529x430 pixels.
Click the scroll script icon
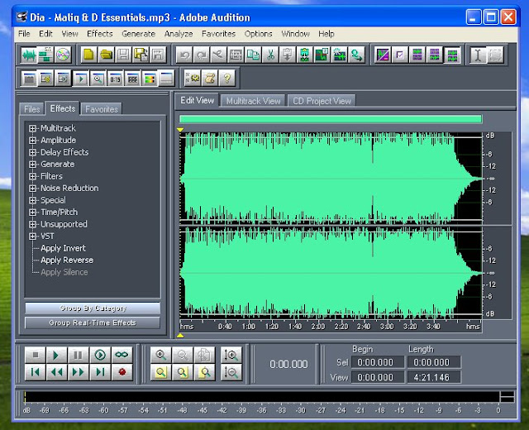[x=210, y=79]
